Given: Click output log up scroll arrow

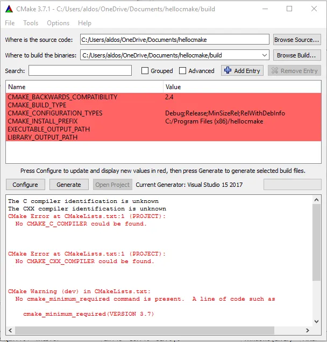Looking at the screenshot, I should coord(317,200).
